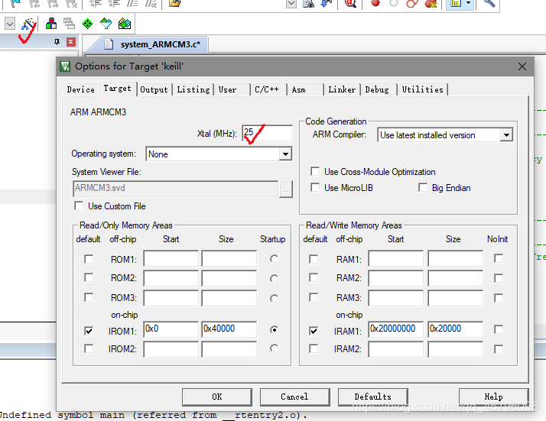Click the Cancel button
This screenshot has width=546, height=421.
[294, 397]
